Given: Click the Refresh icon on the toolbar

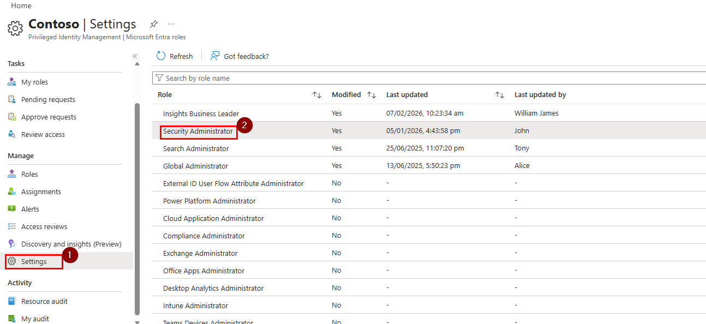Looking at the screenshot, I should coord(160,56).
